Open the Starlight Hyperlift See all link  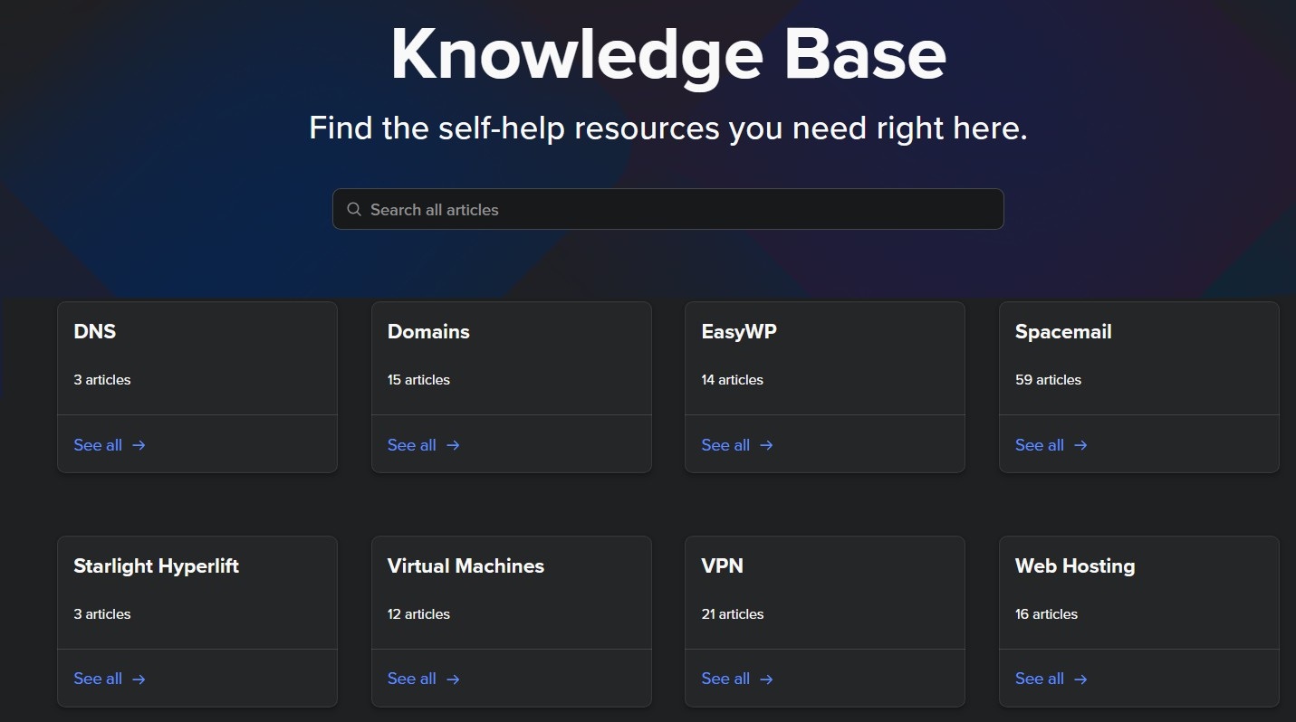pyautogui.click(x=97, y=679)
